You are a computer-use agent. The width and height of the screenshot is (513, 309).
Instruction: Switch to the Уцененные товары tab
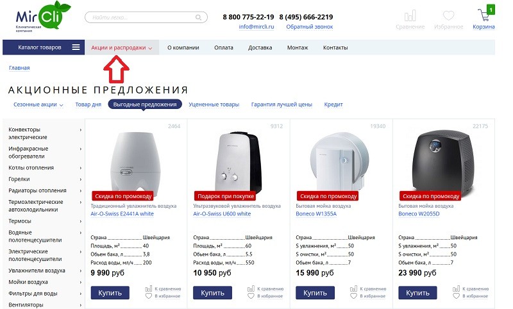click(x=214, y=104)
